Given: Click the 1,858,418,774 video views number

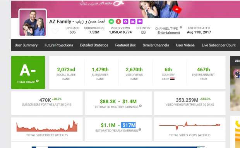Looking at the screenshot, I should [x=120, y=32].
